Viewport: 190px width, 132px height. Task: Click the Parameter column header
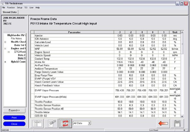pyautogui.click(x=74, y=32)
